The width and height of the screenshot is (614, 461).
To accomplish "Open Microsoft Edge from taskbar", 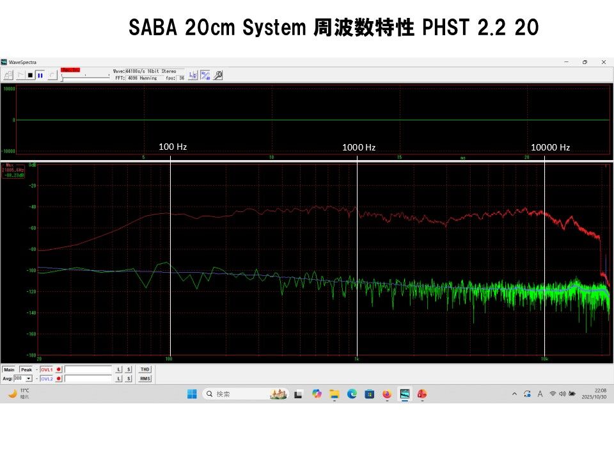I will click(352, 394).
